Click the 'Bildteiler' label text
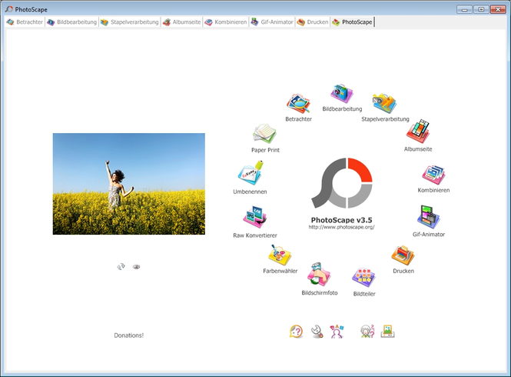The width and height of the screenshot is (511, 377). tap(364, 294)
